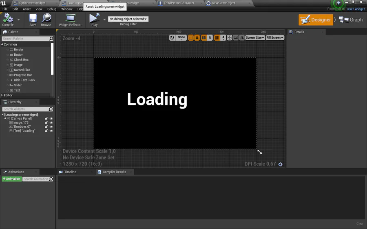
Task: Collapse the Common palette category
Action: click(2, 44)
